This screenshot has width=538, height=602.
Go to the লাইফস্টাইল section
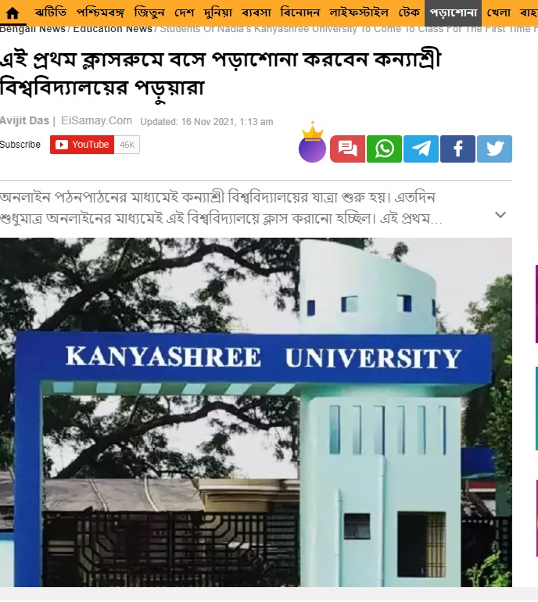(359, 13)
